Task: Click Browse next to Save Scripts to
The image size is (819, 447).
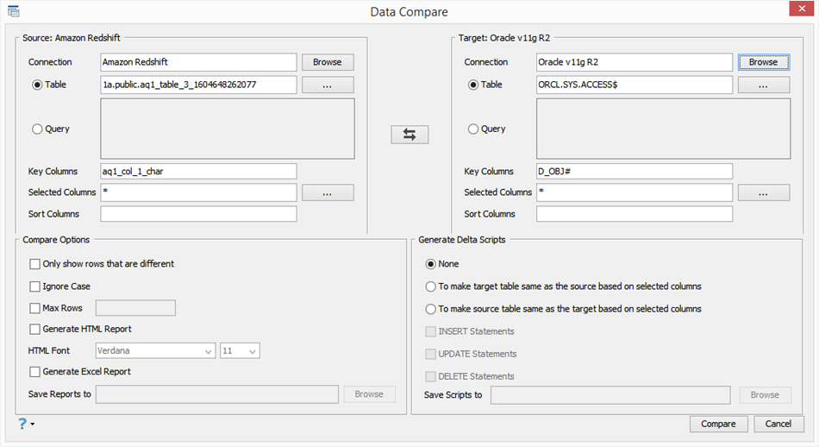Action: pos(766,395)
